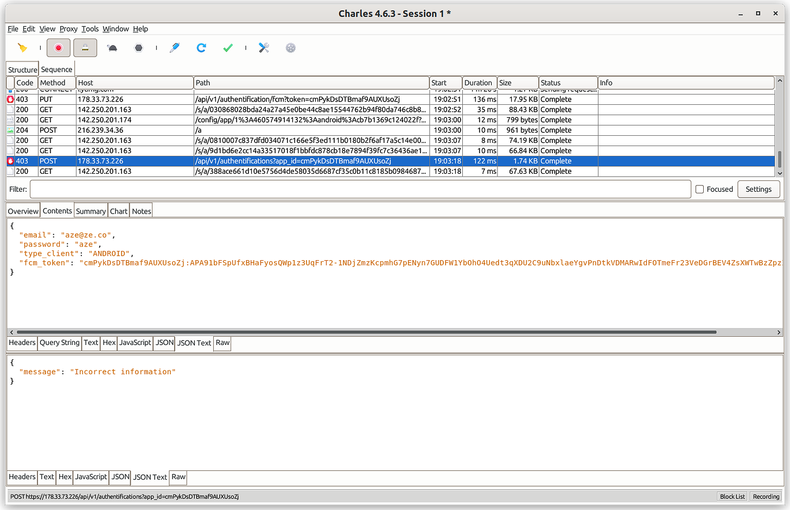Open Tools wrench icon in toolbar
Viewport: 790px width, 510px height.
coord(264,48)
